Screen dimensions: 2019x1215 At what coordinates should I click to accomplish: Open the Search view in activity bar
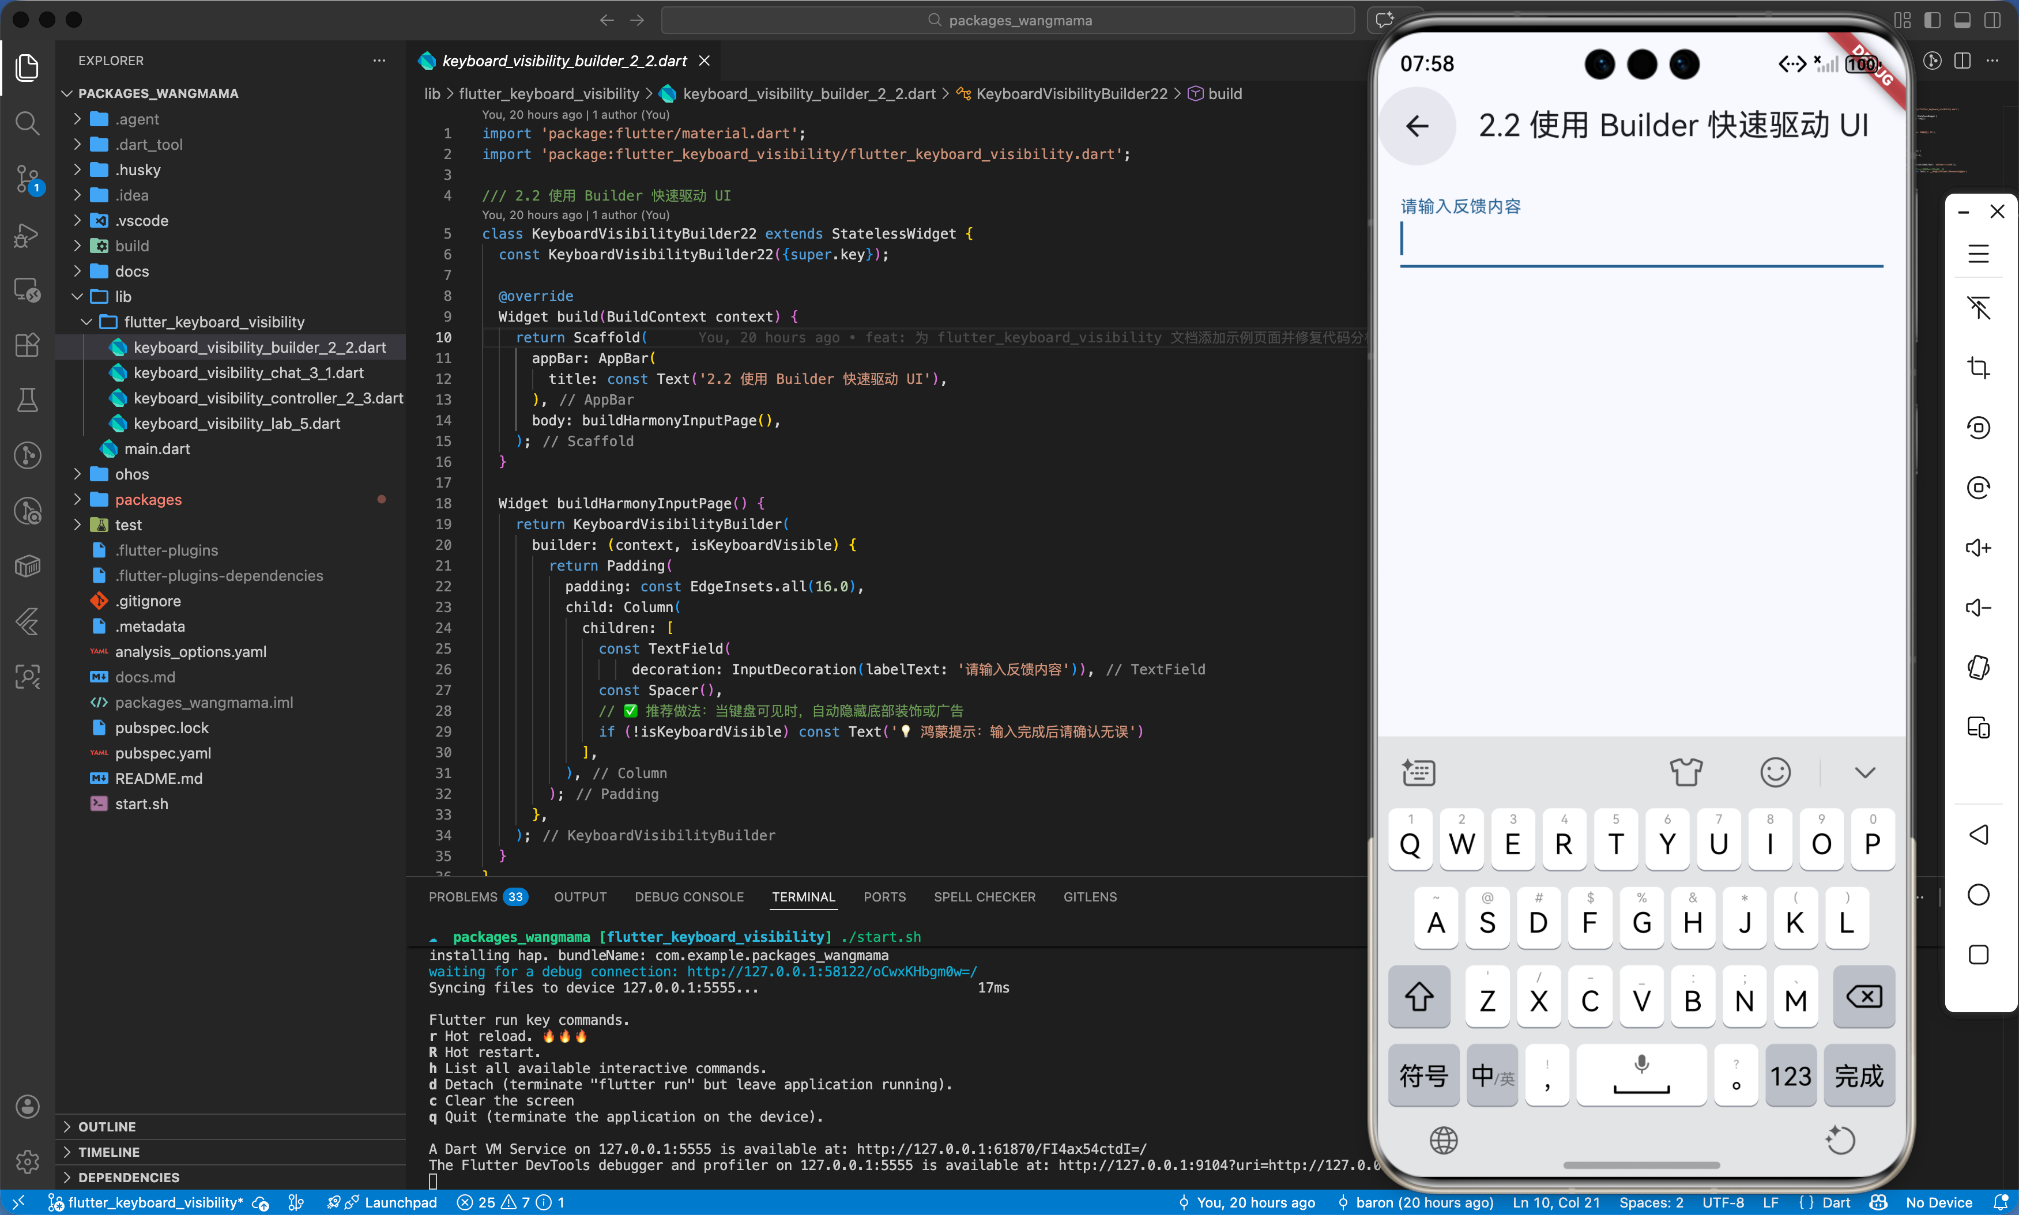coord(27,123)
